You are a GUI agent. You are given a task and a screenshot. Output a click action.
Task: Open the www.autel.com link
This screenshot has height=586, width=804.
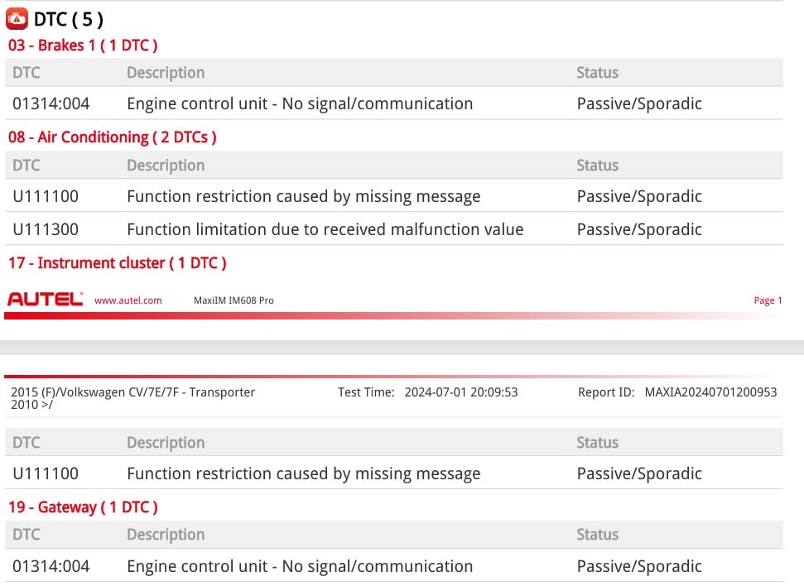tap(128, 300)
